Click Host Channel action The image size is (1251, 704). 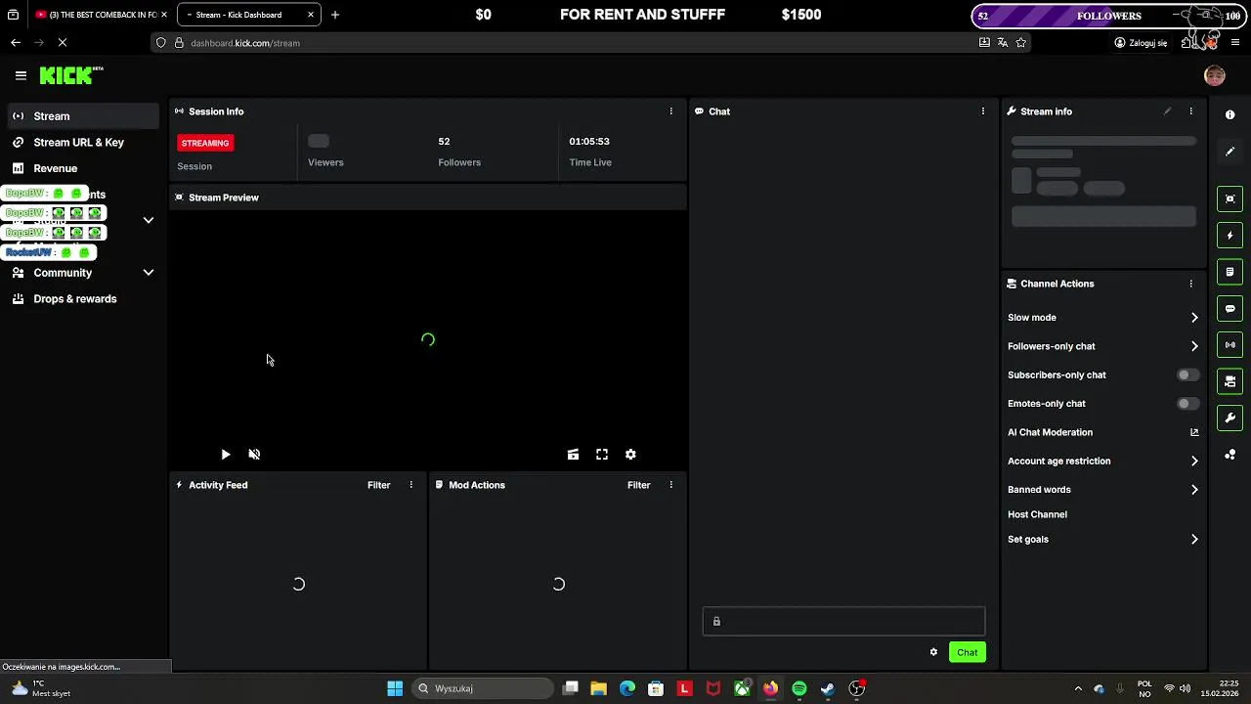pos(1037,514)
